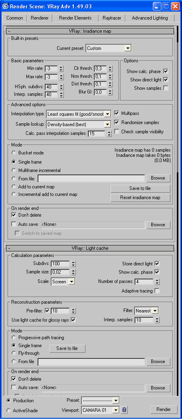Select Incremental add to current map
Image resolution: width=182 pixels, height=419 pixels.
[x=14, y=194]
